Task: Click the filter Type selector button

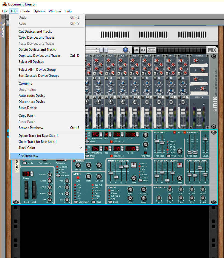Action: tap(168, 156)
